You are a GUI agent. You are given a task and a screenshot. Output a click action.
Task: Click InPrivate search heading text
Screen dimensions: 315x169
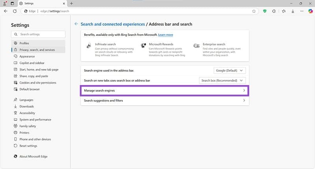click(x=106, y=44)
